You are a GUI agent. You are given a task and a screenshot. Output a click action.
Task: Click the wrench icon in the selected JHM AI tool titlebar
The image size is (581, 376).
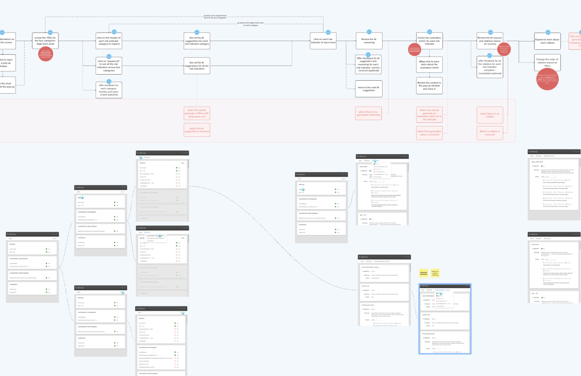(x=420, y=286)
